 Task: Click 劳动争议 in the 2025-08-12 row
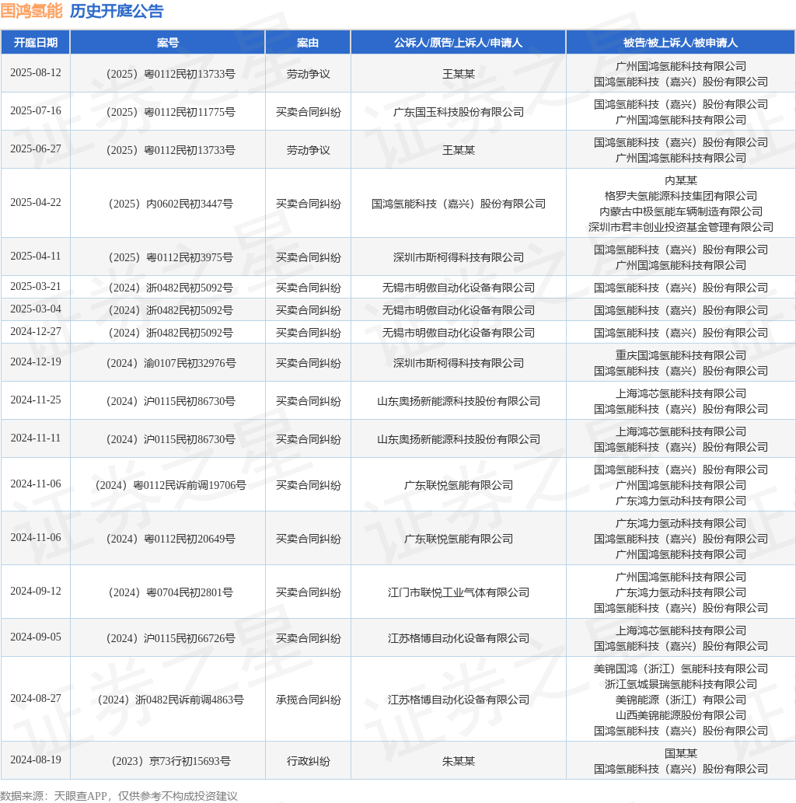coord(308,75)
